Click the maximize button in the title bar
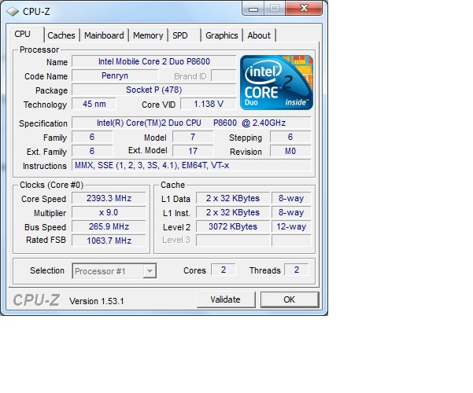473x393 pixels. pyautogui.click(x=275, y=9)
